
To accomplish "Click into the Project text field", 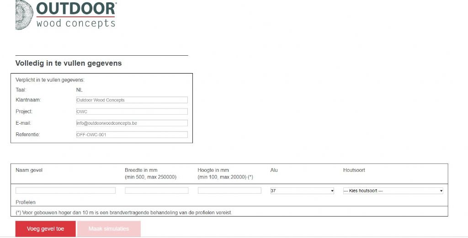I will coord(132,111).
